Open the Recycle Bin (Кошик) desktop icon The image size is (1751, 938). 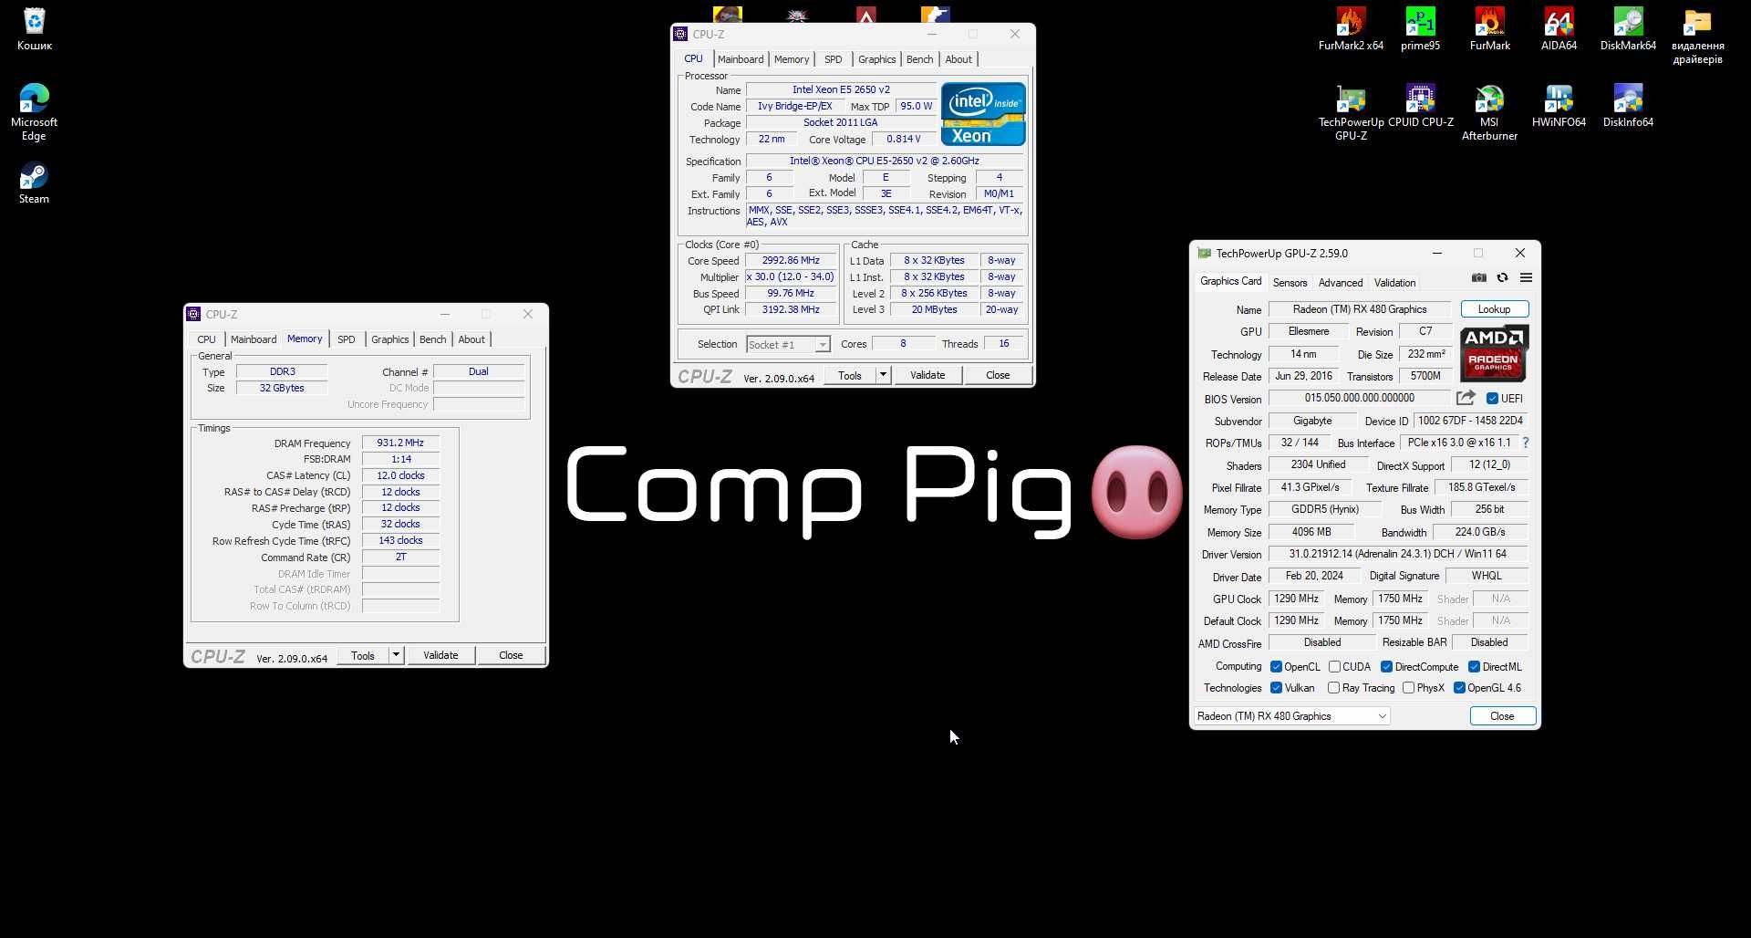[35, 29]
